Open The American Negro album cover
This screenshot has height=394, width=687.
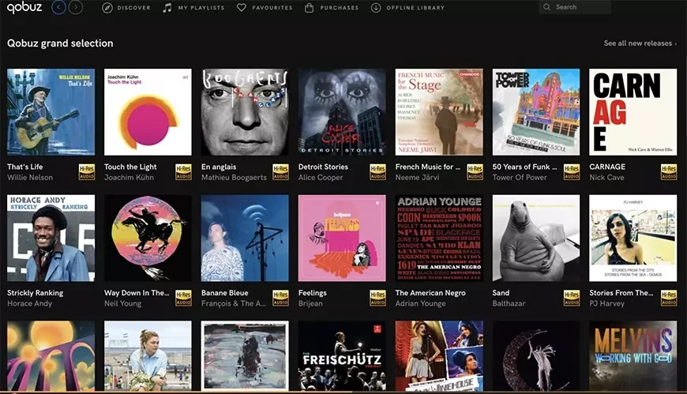pos(438,238)
